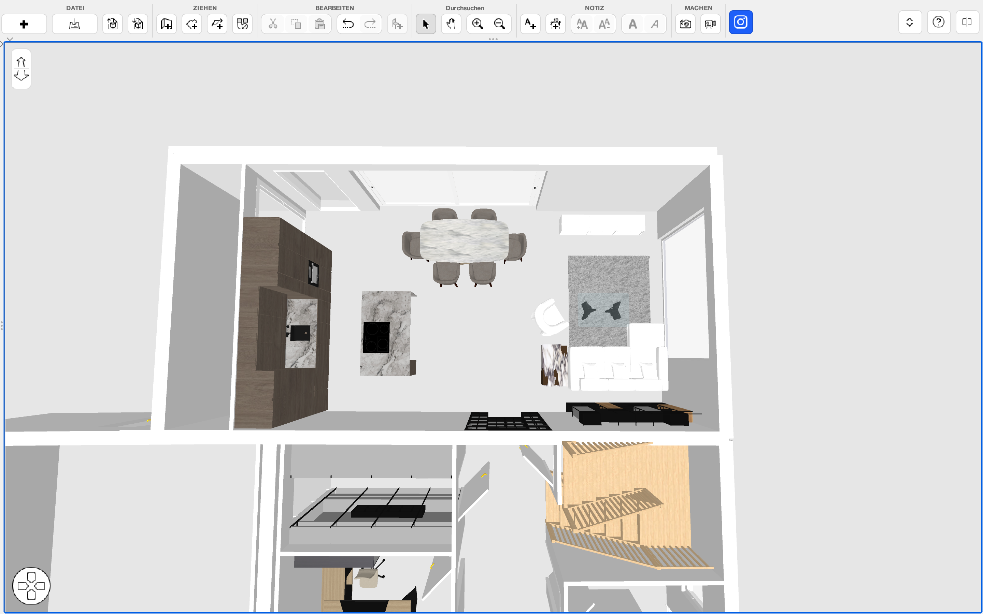Viewport: 983px width, 614px height.
Task: Click the round navigation pad control
Action: click(31, 586)
